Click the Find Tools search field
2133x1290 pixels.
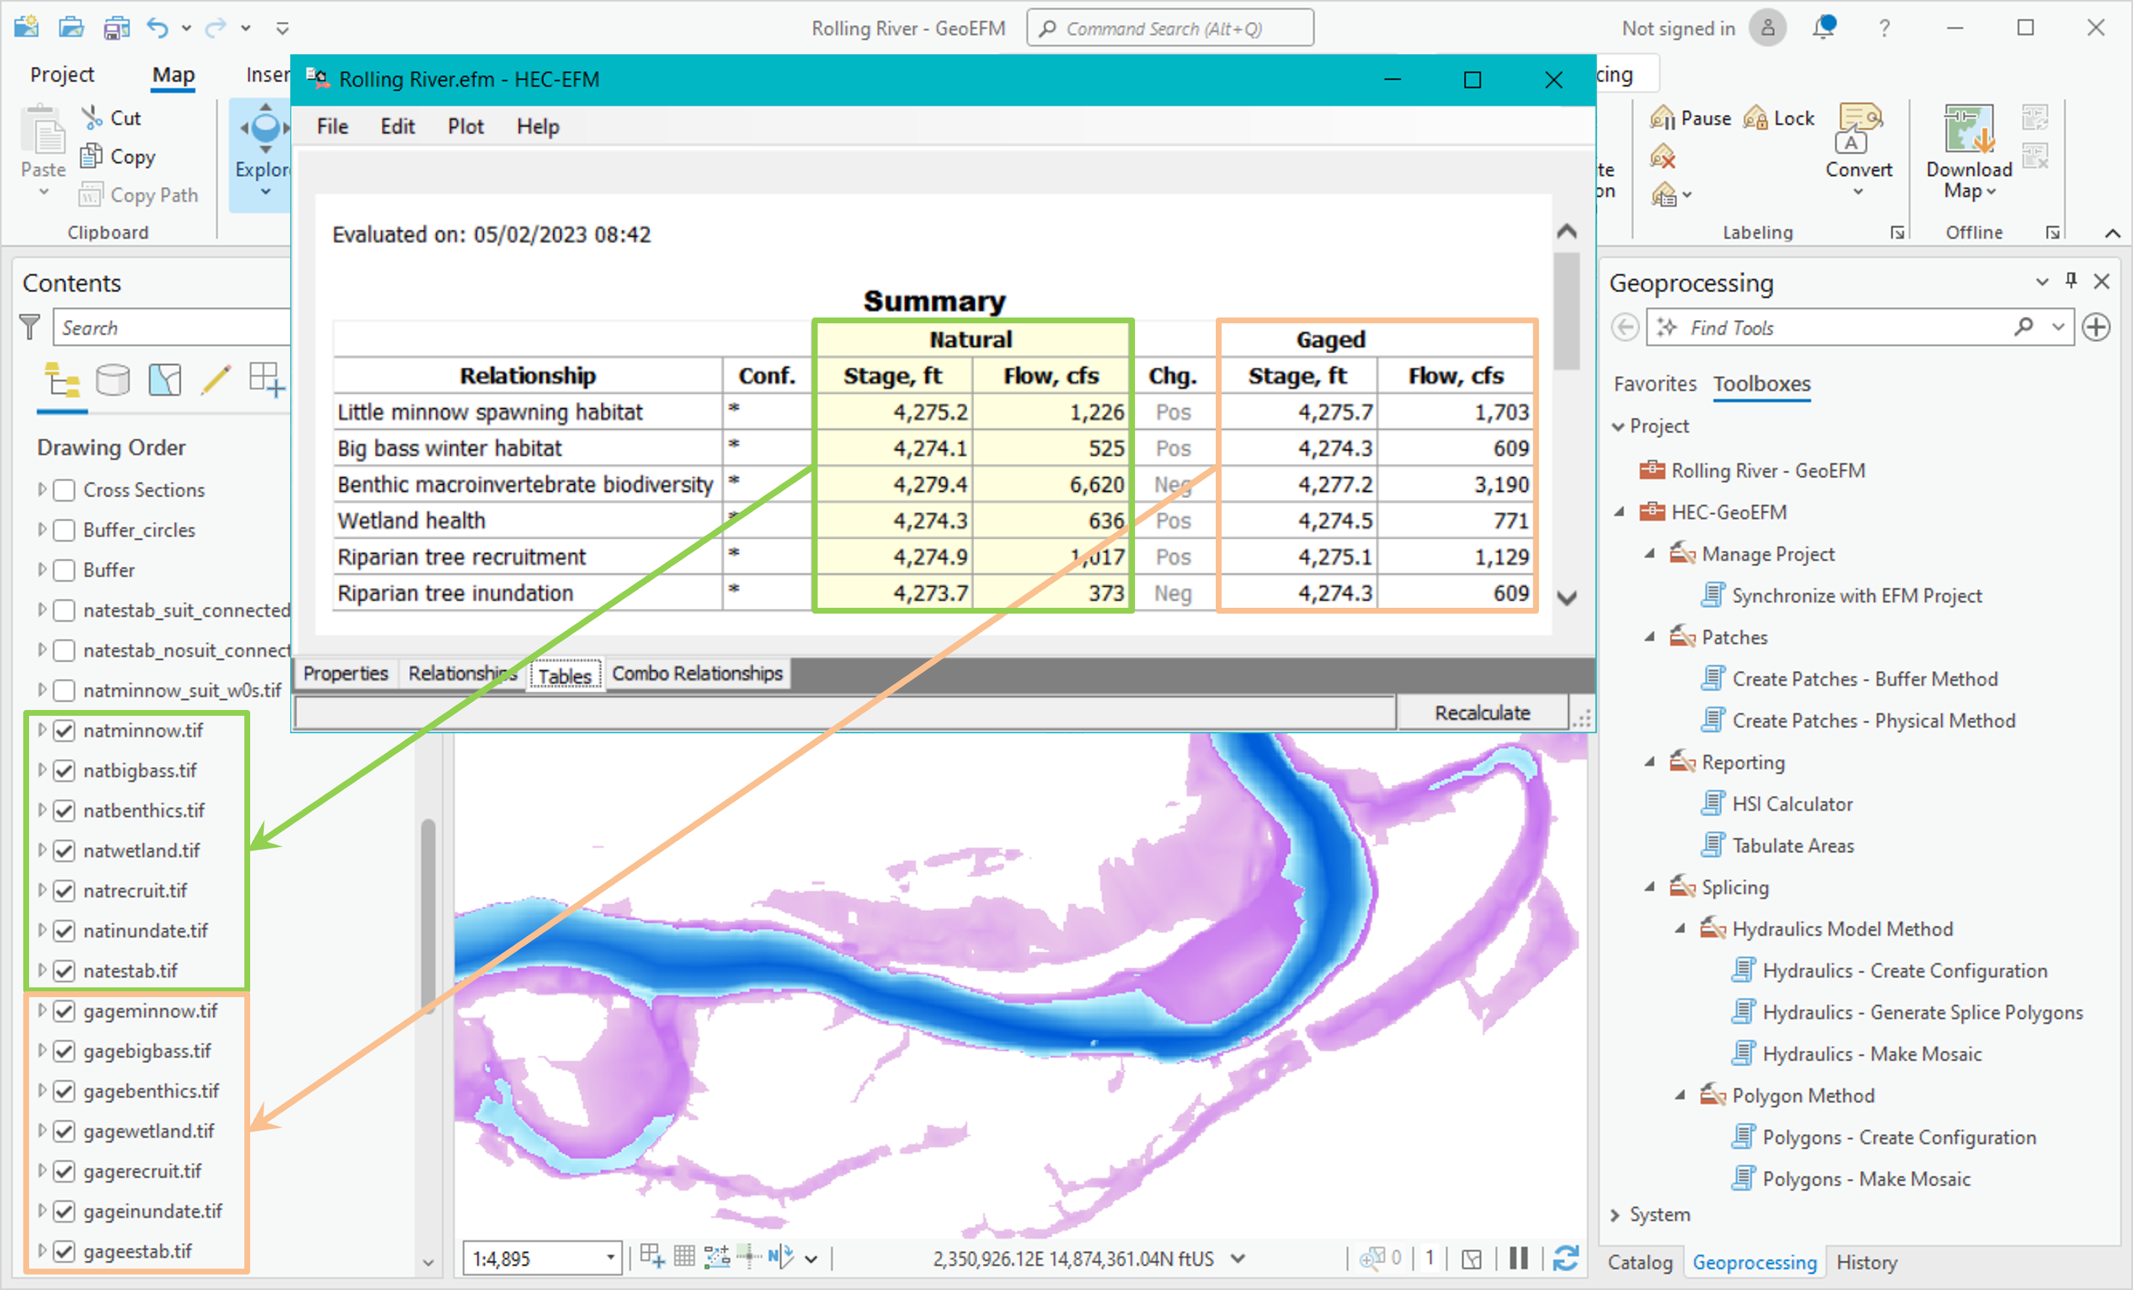point(1860,327)
